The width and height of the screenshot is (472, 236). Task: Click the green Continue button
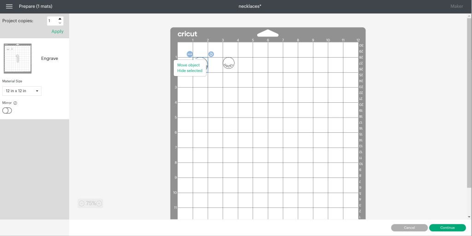coord(447,228)
